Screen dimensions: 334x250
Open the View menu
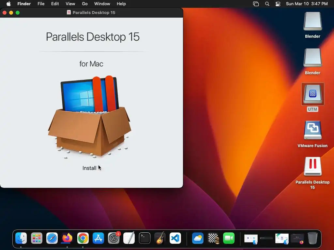(x=70, y=4)
